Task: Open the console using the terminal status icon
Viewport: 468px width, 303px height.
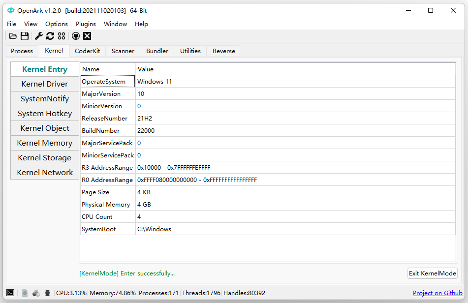Action: 11,293
